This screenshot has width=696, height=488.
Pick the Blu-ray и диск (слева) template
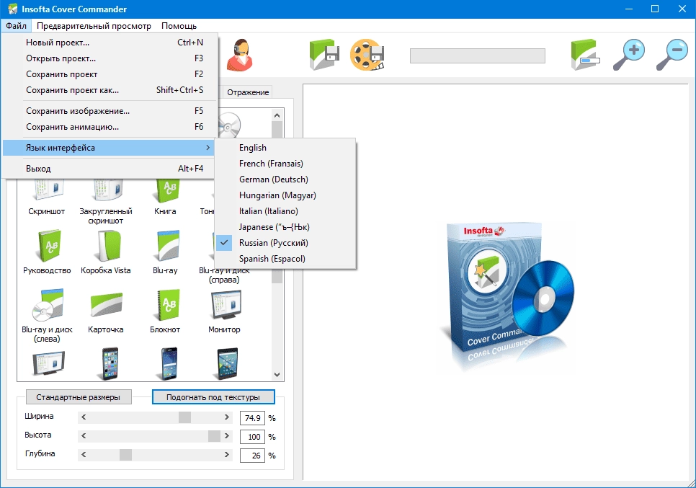click(47, 315)
